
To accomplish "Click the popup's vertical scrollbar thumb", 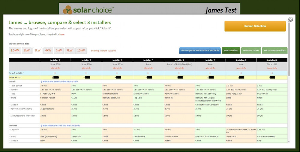I will (289, 49).
